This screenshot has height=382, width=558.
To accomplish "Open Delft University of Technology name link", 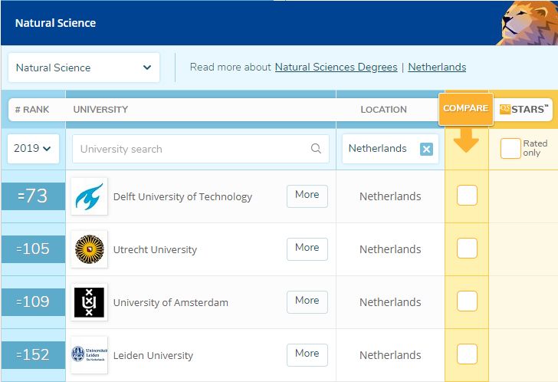I will pyautogui.click(x=182, y=196).
